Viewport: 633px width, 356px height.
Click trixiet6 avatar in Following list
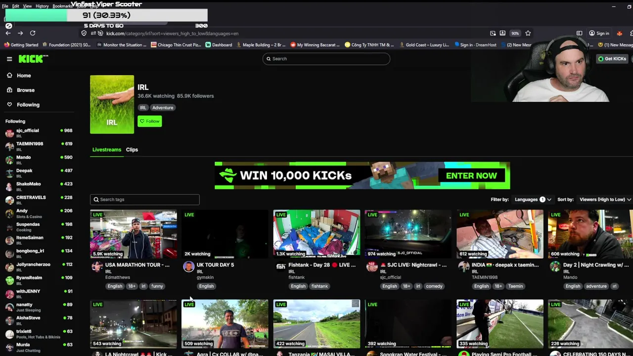(x=9, y=334)
